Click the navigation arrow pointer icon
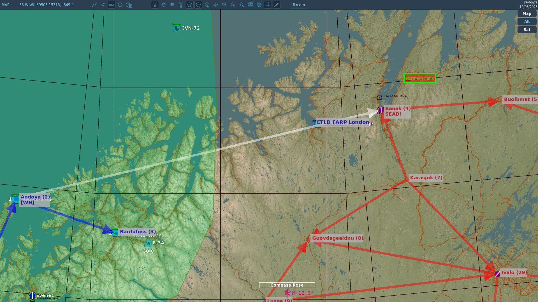 click(103, 5)
